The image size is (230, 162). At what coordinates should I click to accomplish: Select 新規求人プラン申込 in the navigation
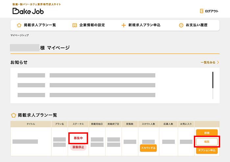coord(144,25)
